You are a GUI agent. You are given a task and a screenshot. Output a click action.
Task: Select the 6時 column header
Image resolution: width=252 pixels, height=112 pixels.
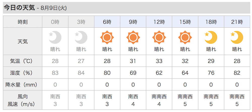pyautogui.click(x=107, y=22)
